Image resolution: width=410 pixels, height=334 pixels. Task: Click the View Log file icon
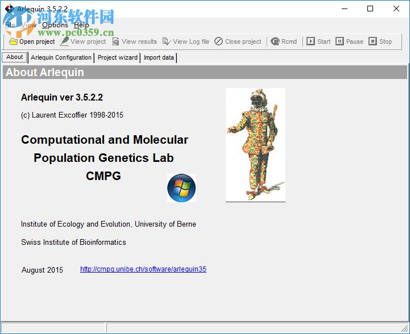click(x=167, y=41)
